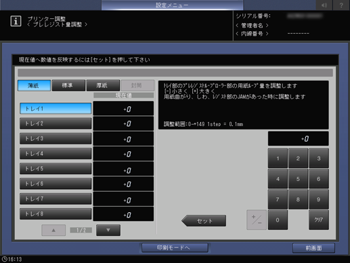Click トレイ2 current value cell
The height and width of the screenshot is (263, 350).
(x=123, y=123)
